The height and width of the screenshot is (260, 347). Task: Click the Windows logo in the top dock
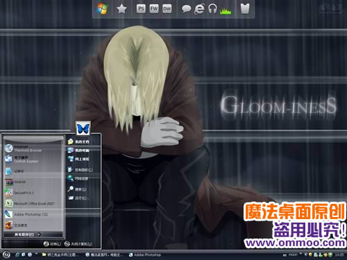click(102, 9)
